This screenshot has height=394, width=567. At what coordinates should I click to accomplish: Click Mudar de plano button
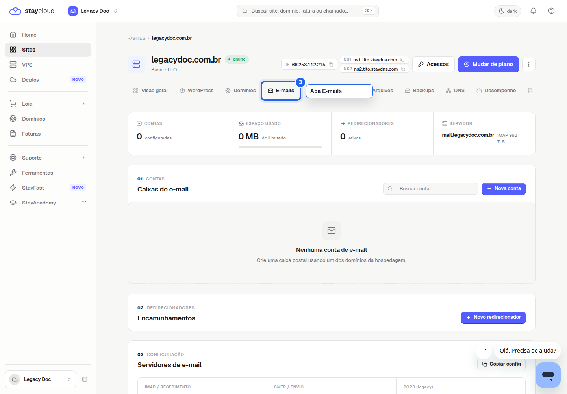point(488,64)
